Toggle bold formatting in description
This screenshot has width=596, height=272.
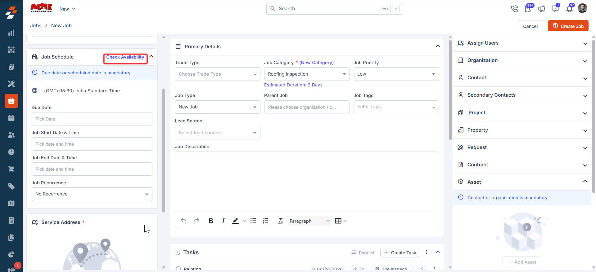[x=211, y=221]
